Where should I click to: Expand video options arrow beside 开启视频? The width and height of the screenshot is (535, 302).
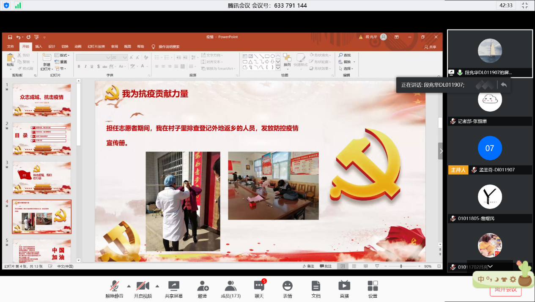(x=157, y=286)
